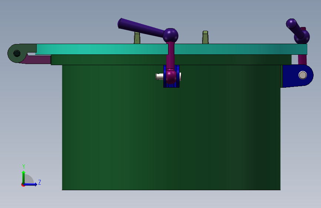Select the right olive stud on the lid
This screenshot has width=321, height=208.
click(x=205, y=37)
